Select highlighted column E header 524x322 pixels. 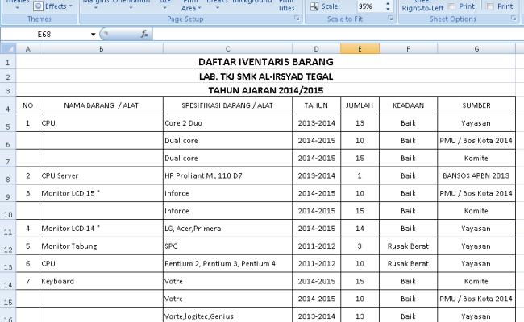360,49
